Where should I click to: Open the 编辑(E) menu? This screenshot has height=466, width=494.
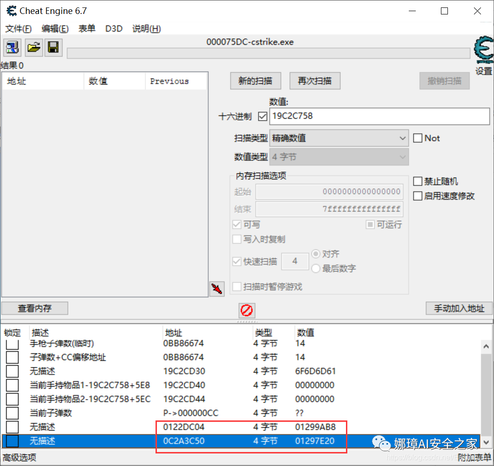tap(55, 29)
